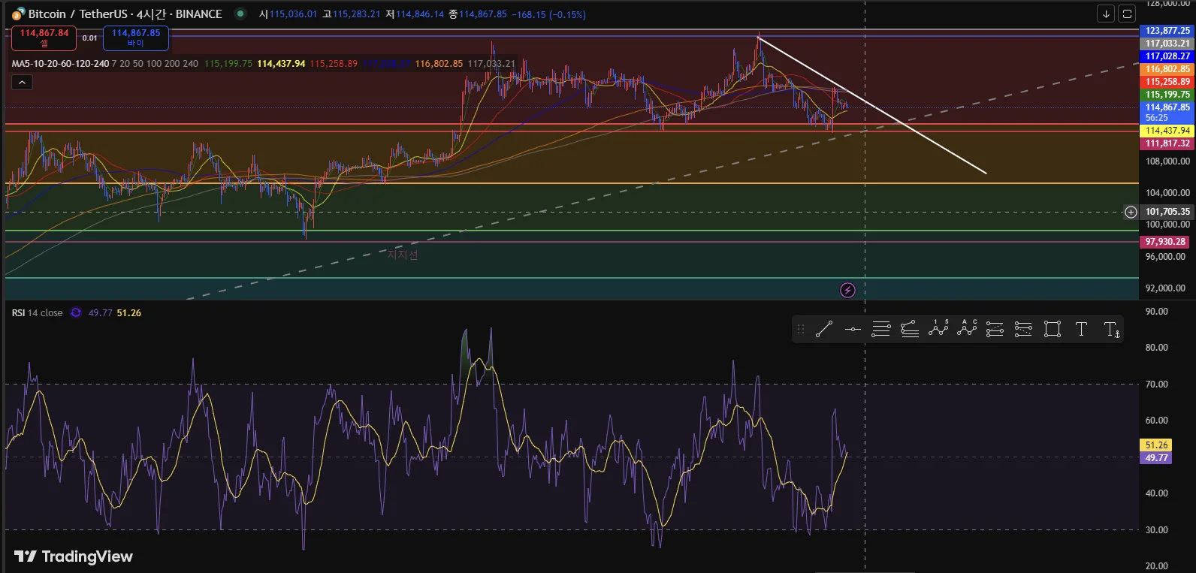Click the 117,033.21 gray price label
Viewport: 1196px width, 573px height.
pyautogui.click(x=1167, y=44)
